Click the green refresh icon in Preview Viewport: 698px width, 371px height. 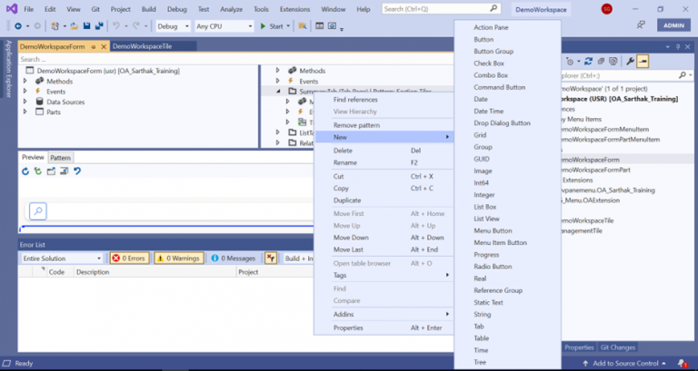tap(38, 171)
